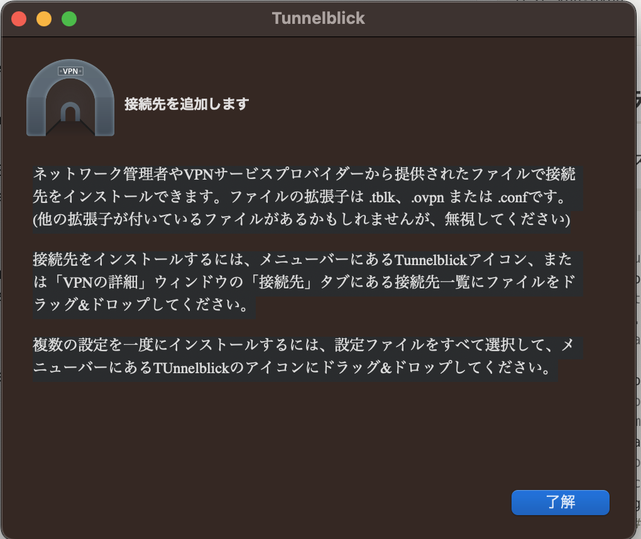This screenshot has width=641, height=539.
Task: Confirm the dialog with the 了解 button
Action: [x=561, y=502]
